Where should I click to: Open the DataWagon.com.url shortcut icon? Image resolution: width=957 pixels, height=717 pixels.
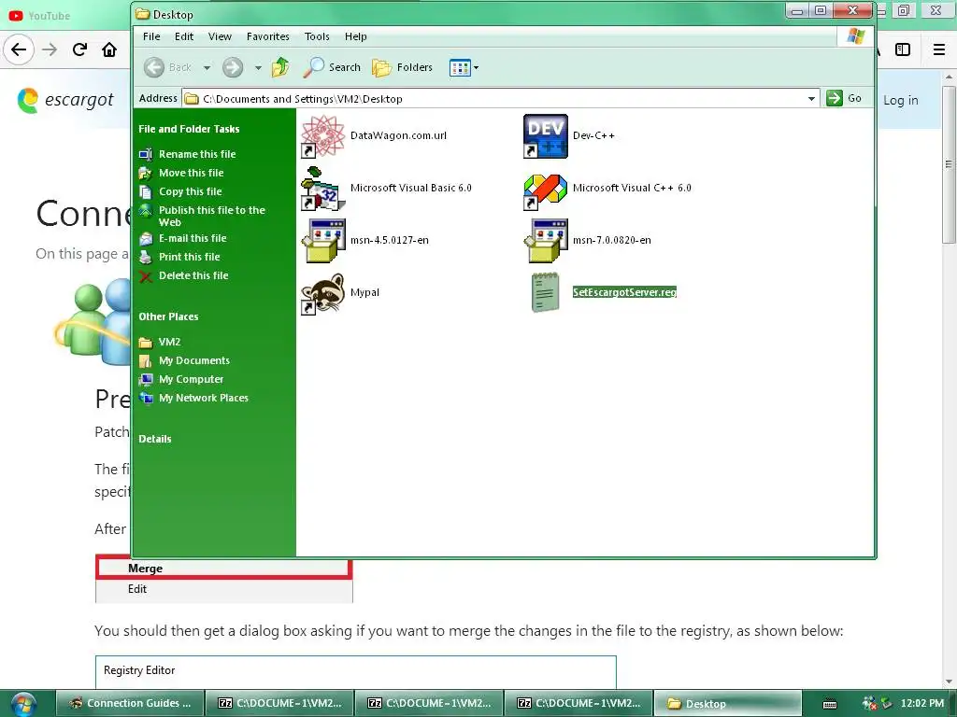(x=323, y=135)
